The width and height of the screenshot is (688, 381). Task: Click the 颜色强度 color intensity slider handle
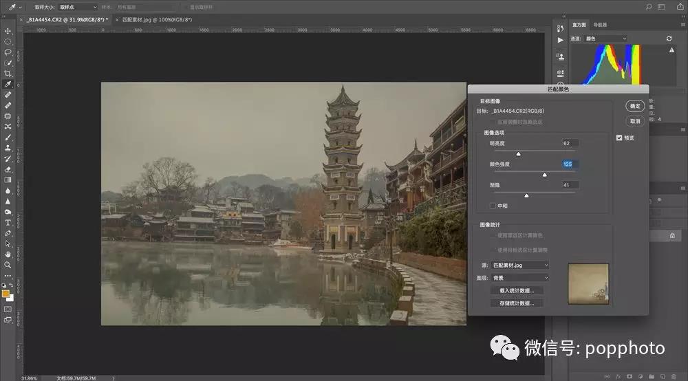pos(544,175)
